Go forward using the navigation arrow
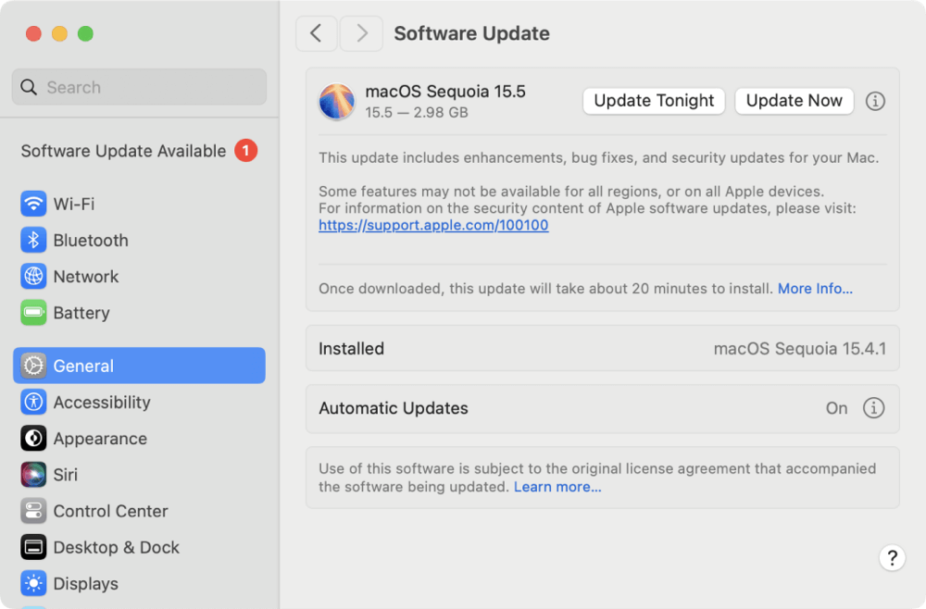 360,33
